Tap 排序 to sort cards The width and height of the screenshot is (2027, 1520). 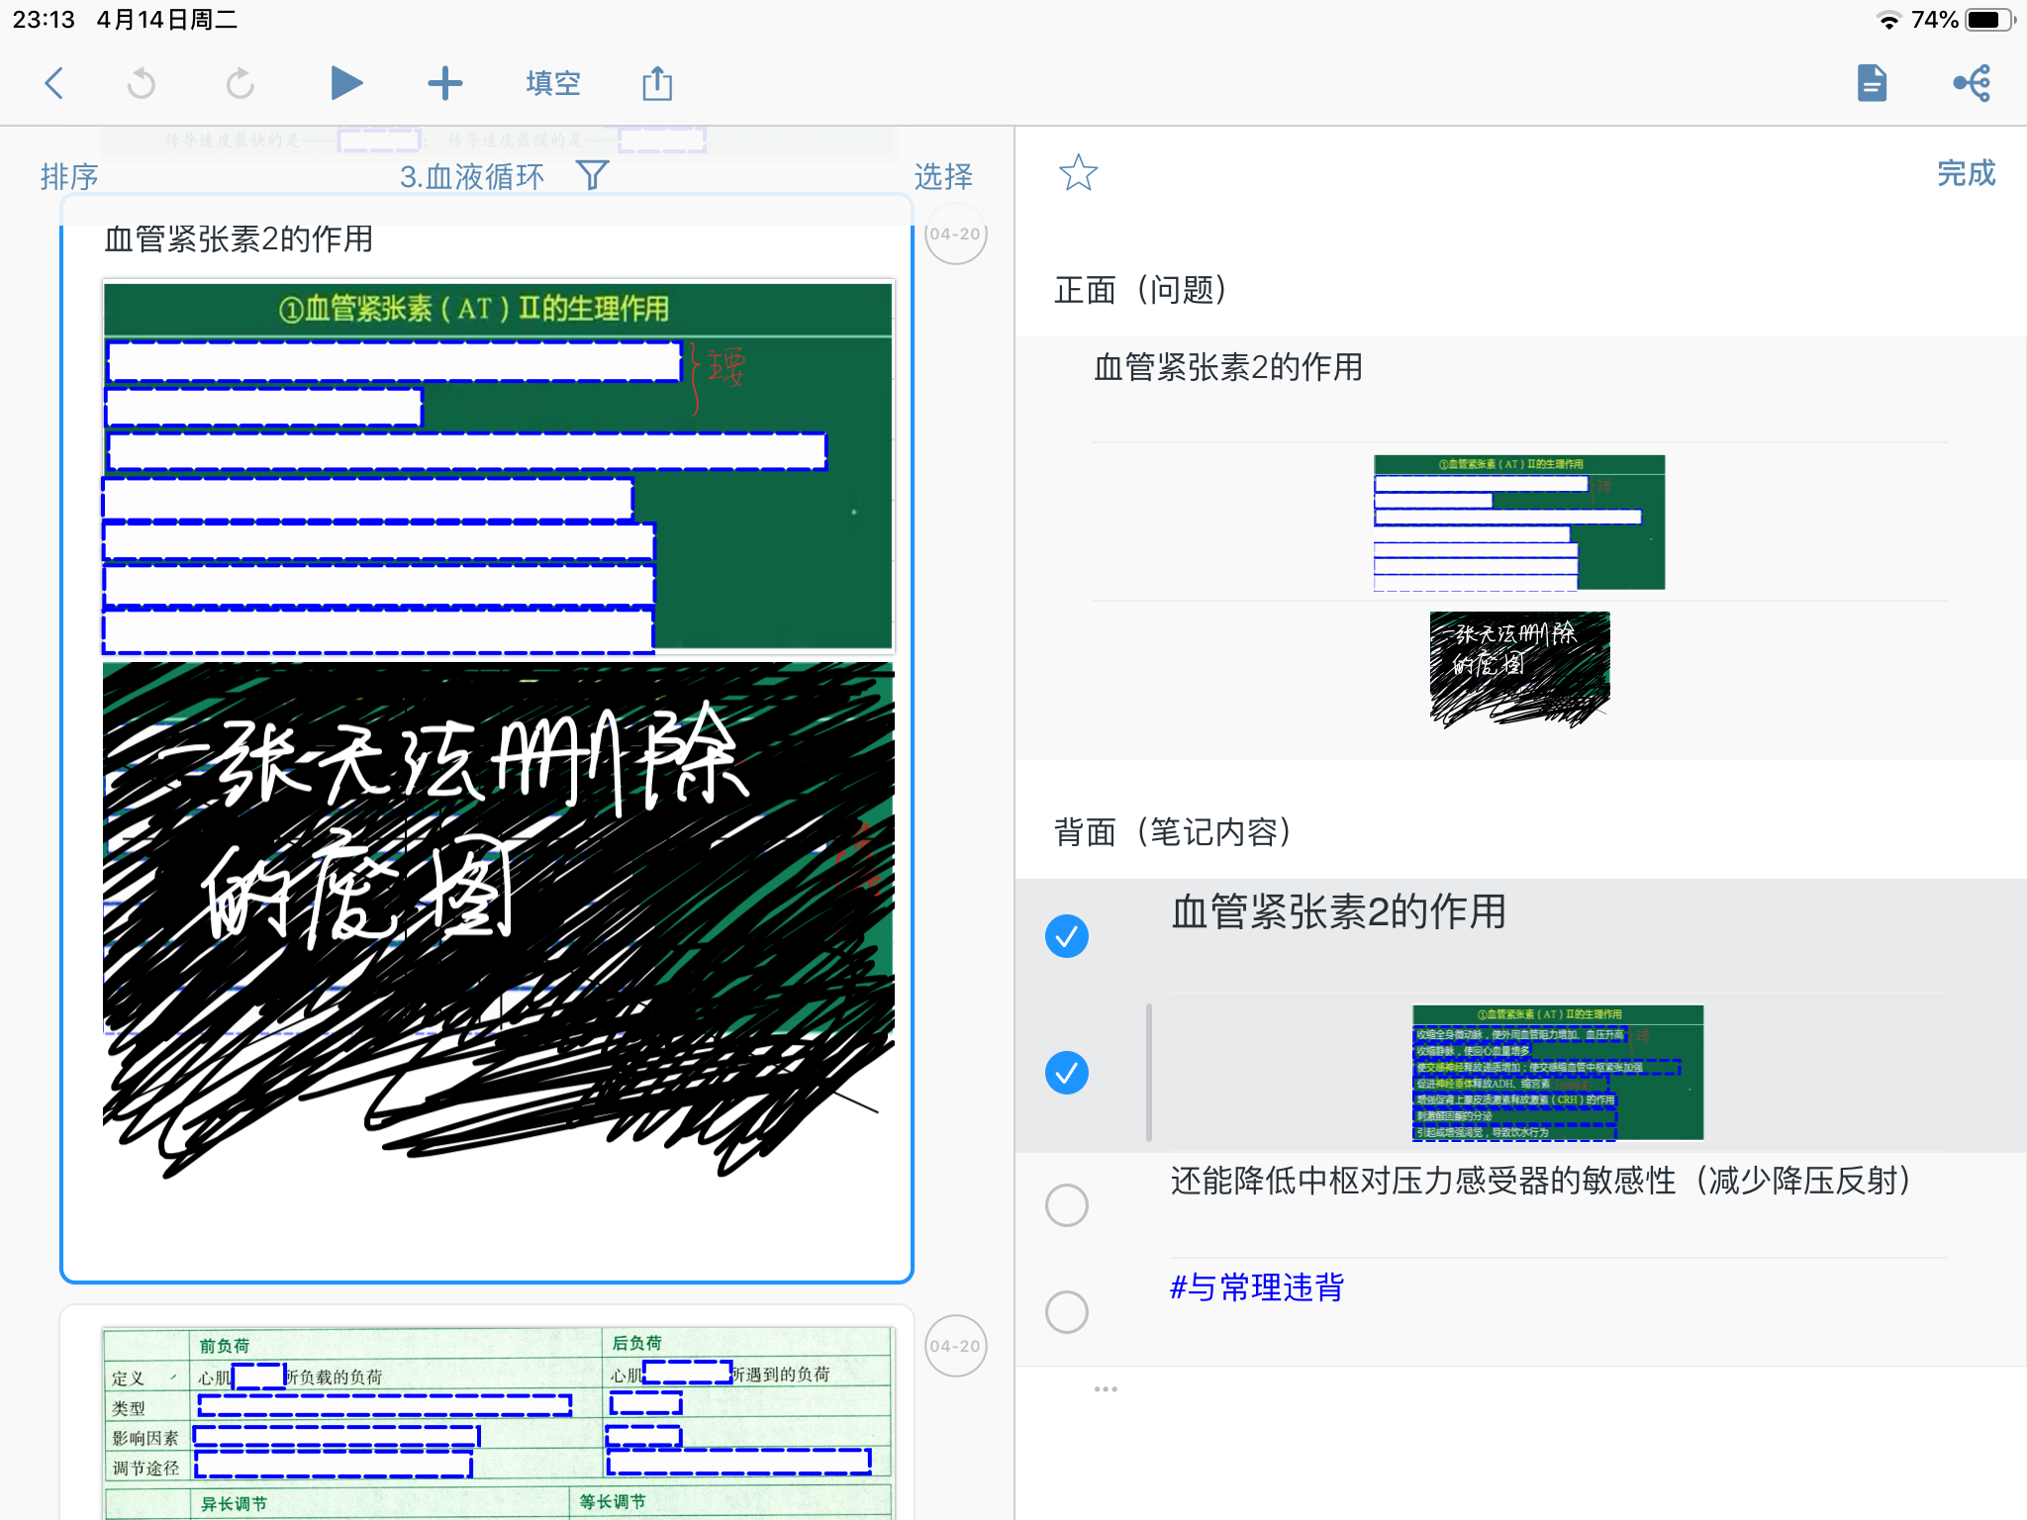[69, 176]
